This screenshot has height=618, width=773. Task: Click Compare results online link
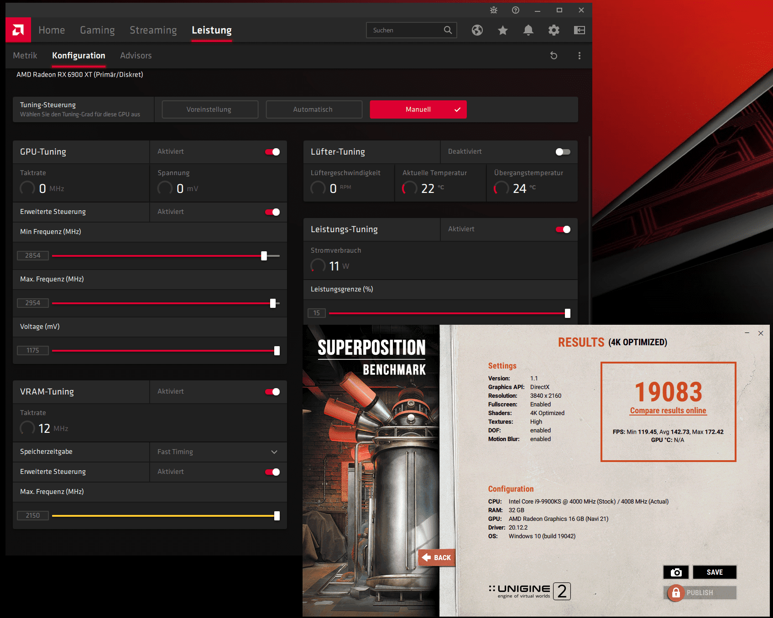coord(668,410)
